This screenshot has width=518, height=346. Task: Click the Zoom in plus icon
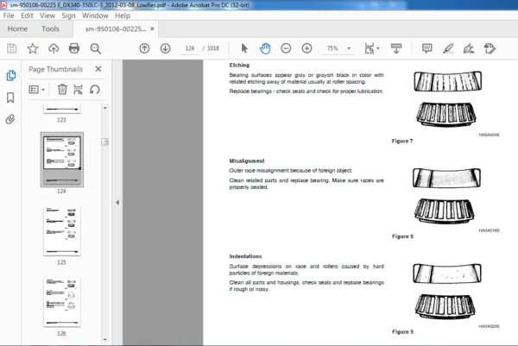point(306,48)
